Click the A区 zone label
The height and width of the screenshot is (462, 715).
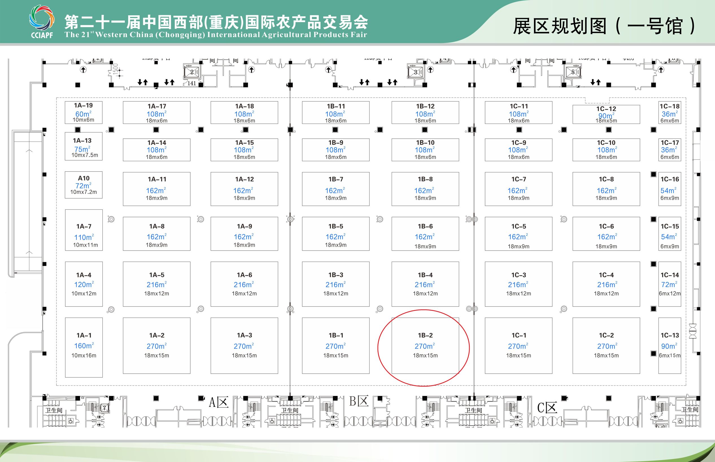pos(219,402)
